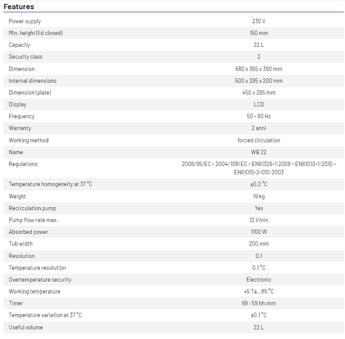Viewport: 345px width, 339px height.
Task: Select the 1100 W absorbed power value
Action: point(259,232)
